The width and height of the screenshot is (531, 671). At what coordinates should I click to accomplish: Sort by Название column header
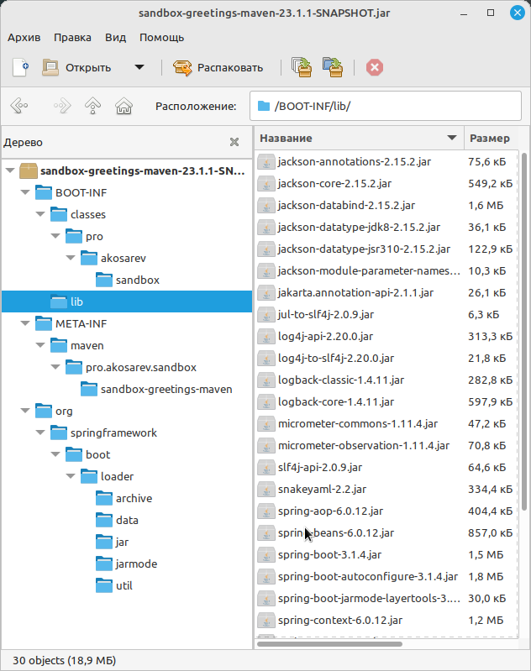(359, 139)
